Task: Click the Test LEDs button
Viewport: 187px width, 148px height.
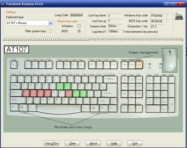Action: (x=52, y=143)
